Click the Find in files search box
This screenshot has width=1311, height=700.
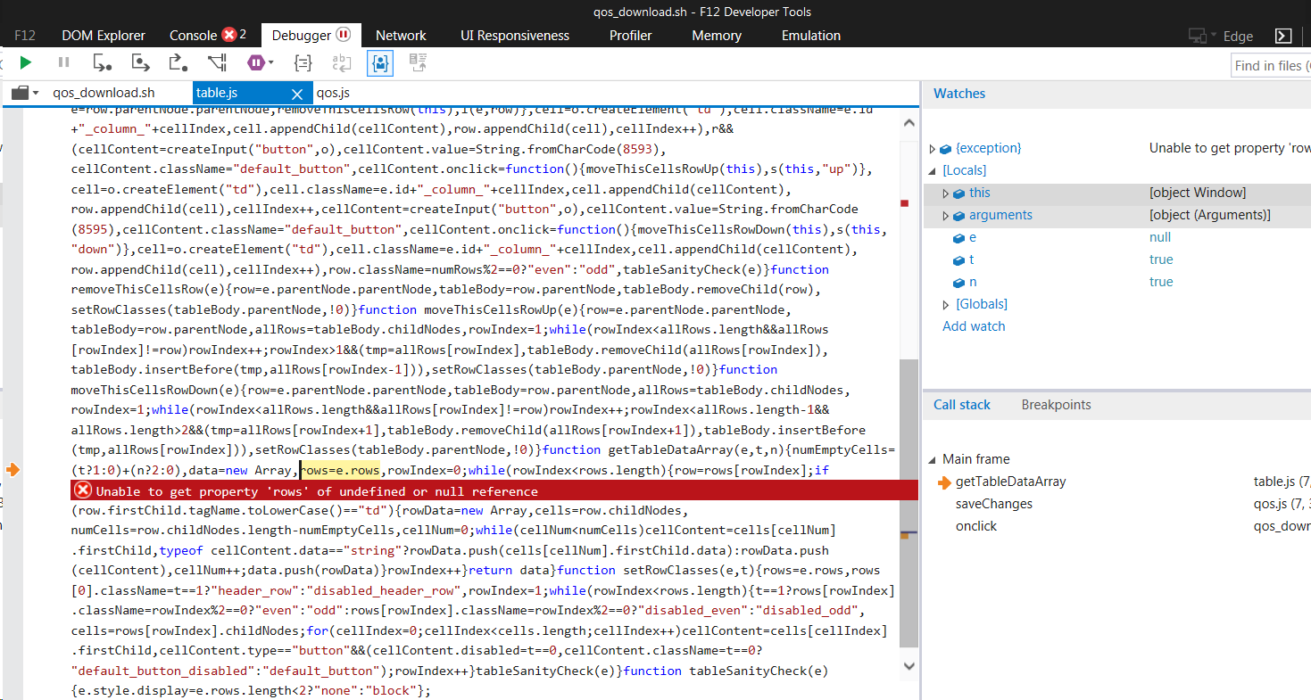pos(1272,65)
